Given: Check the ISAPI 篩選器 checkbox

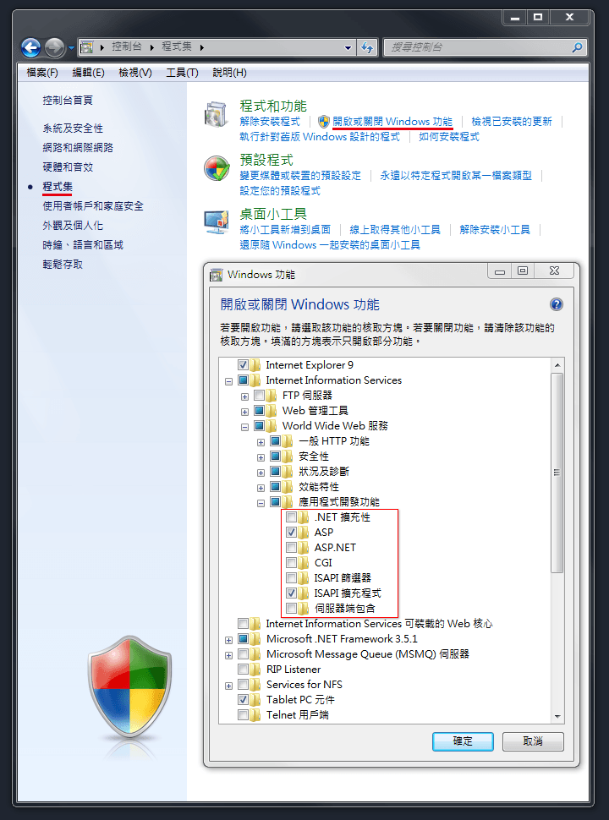Looking at the screenshot, I should click(292, 578).
